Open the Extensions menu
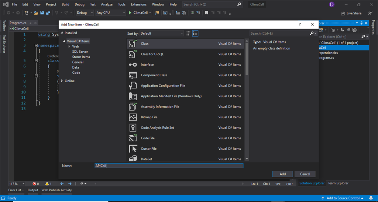Viewport: 378px width, 202px height. 138,4
